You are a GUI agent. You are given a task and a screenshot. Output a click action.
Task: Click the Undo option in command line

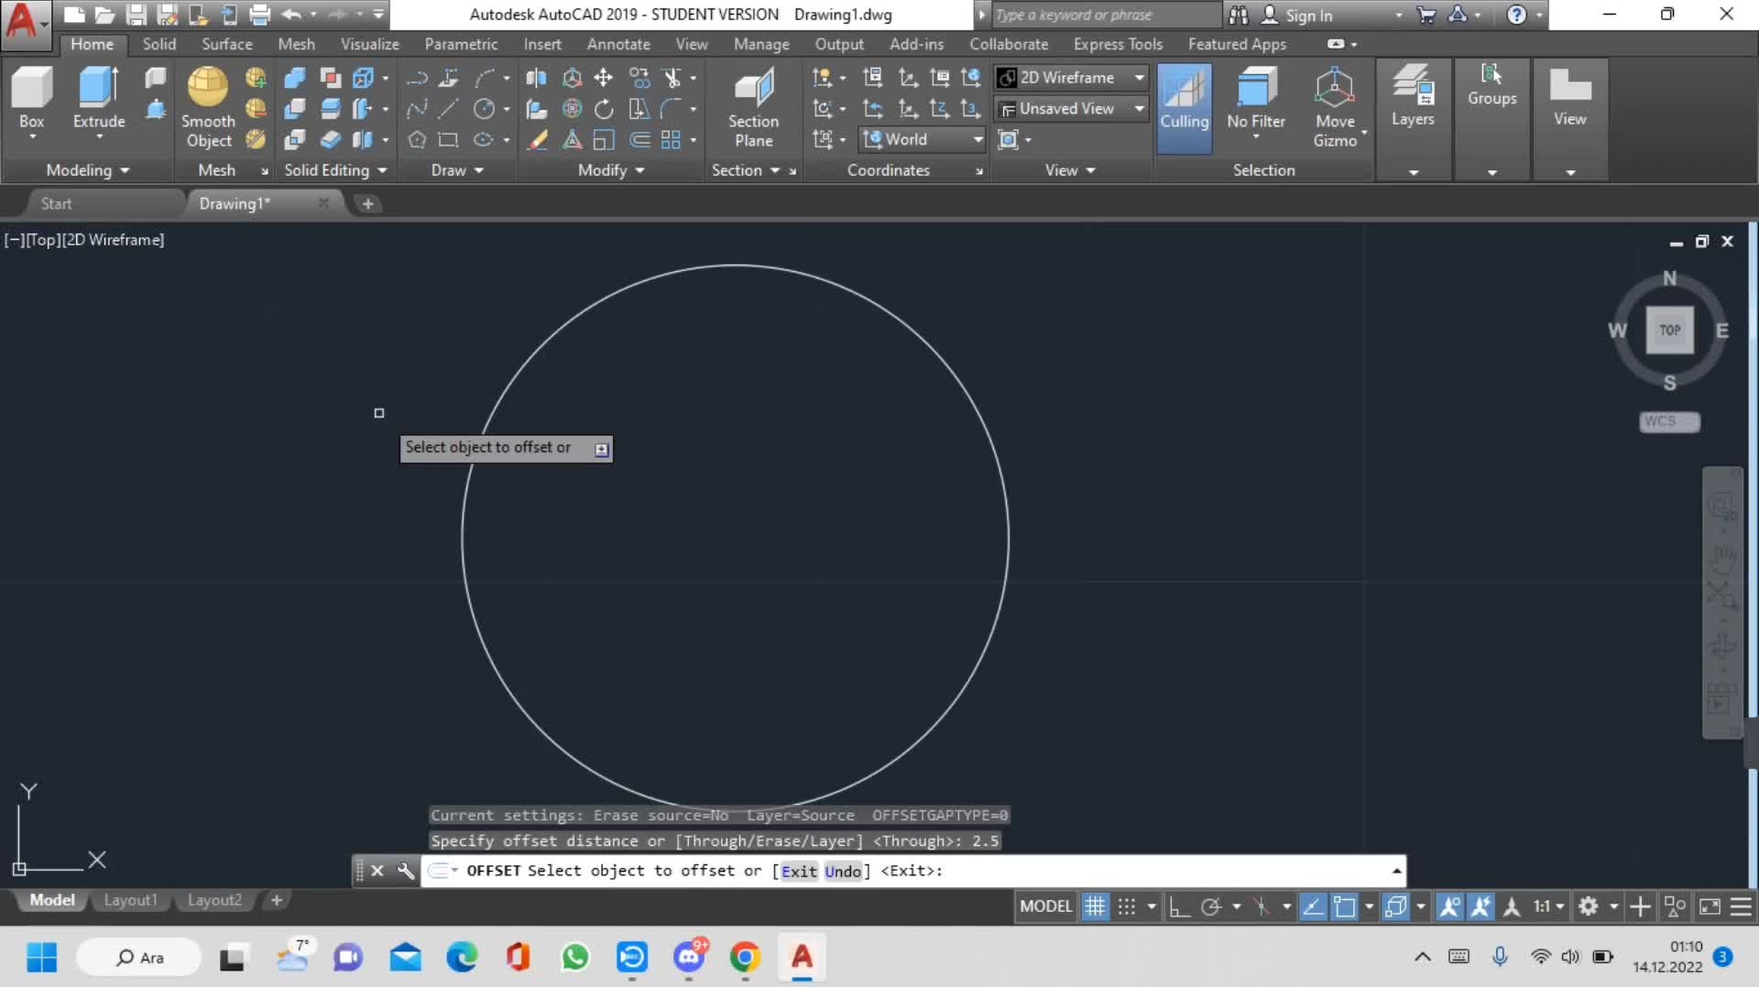(843, 871)
